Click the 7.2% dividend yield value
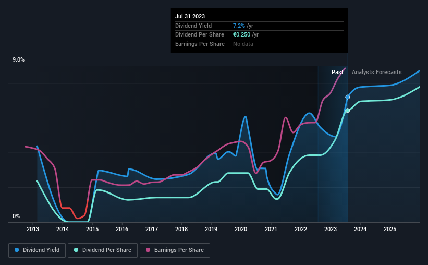The image size is (428, 265). [239, 26]
